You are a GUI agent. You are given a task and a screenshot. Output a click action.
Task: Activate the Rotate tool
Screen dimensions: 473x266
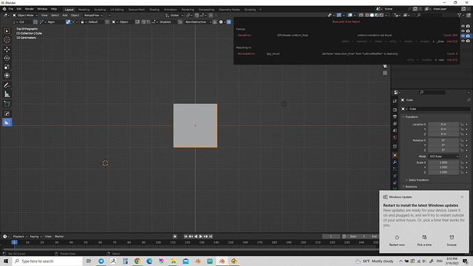[x=7, y=58]
